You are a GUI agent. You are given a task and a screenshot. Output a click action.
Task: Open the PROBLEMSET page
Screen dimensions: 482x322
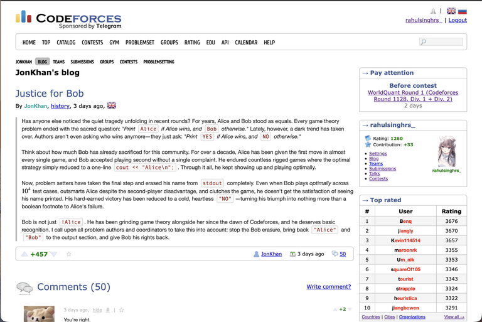tap(140, 43)
